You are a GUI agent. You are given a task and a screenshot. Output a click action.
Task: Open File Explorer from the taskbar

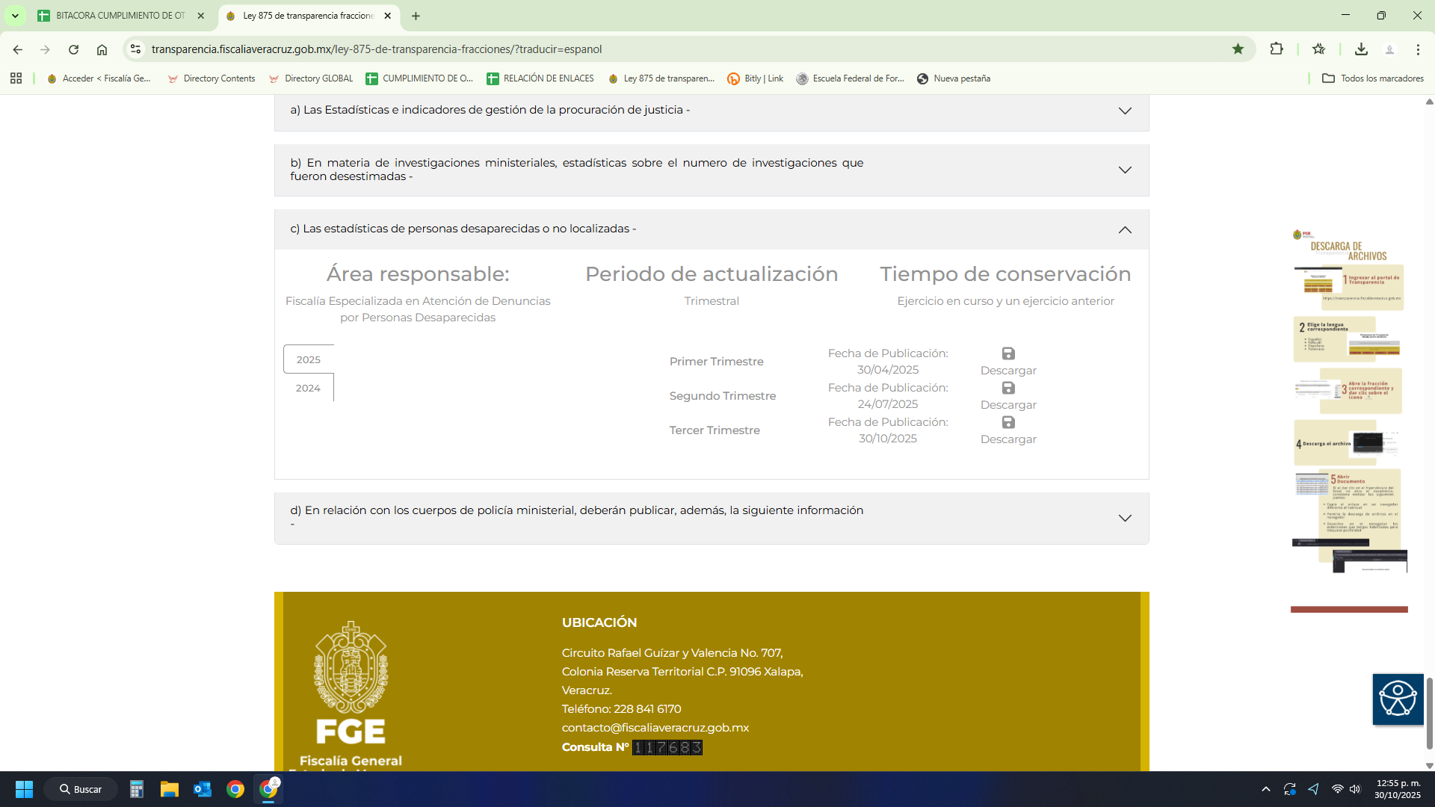click(170, 789)
